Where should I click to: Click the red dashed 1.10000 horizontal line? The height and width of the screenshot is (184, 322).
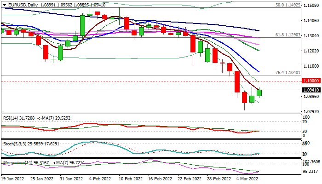click(x=138, y=81)
